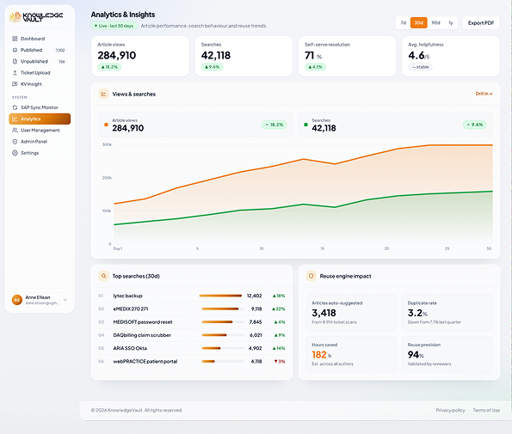
Task: Click the webPRACTICE patient portal progress bar
Action: tap(223, 361)
